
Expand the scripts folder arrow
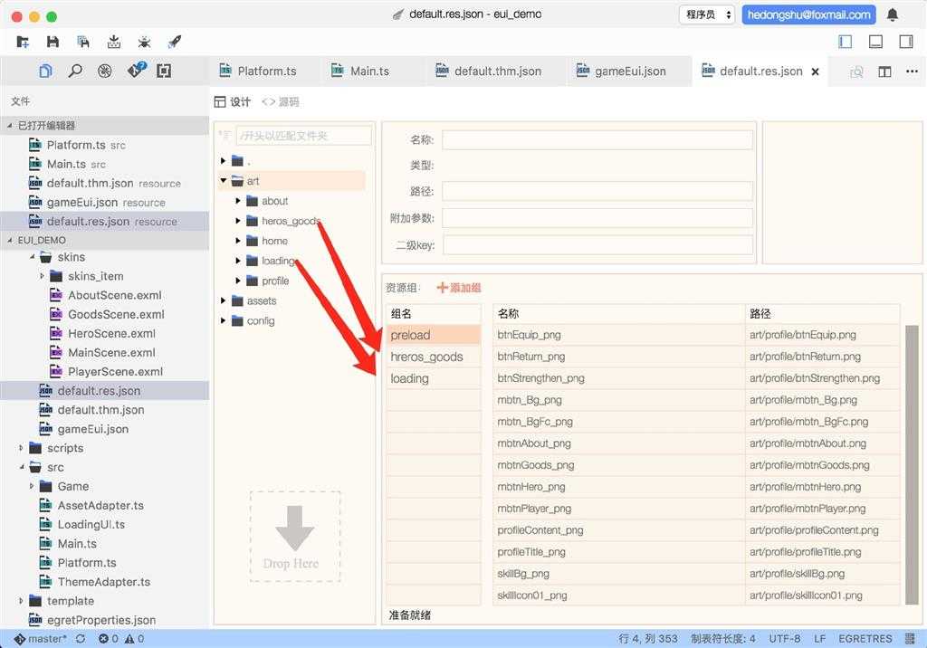point(22,448)
